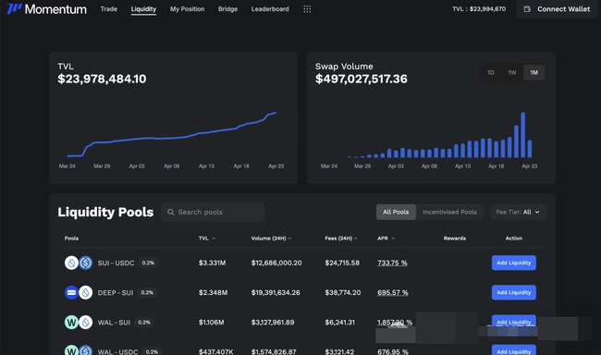The height and width of the screenshot is (355, 601).
Task: Add Liquidity to SUI-USDC pool
Action: pyautogui.click(x=513, y=263)
